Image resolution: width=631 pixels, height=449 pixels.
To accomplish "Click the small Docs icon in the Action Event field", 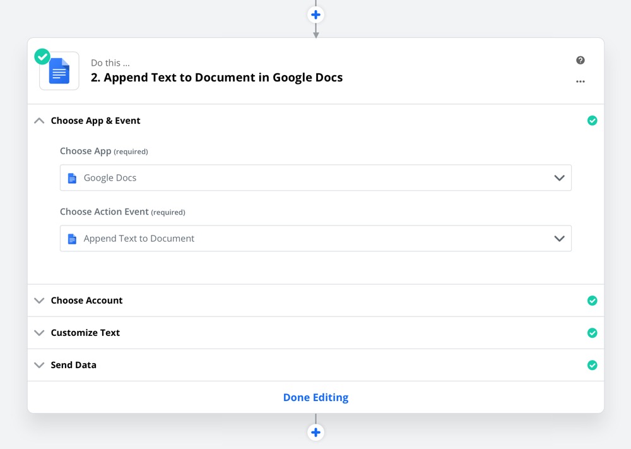I will pos(72,239).
